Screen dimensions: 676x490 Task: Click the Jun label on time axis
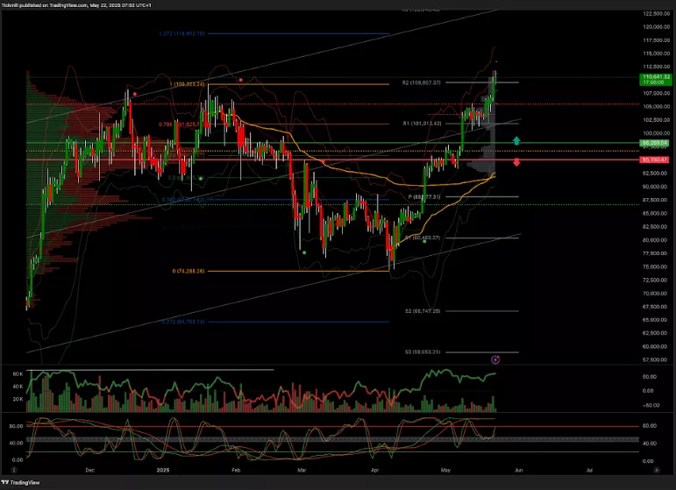pyautogui.click(x=521, y=470)
